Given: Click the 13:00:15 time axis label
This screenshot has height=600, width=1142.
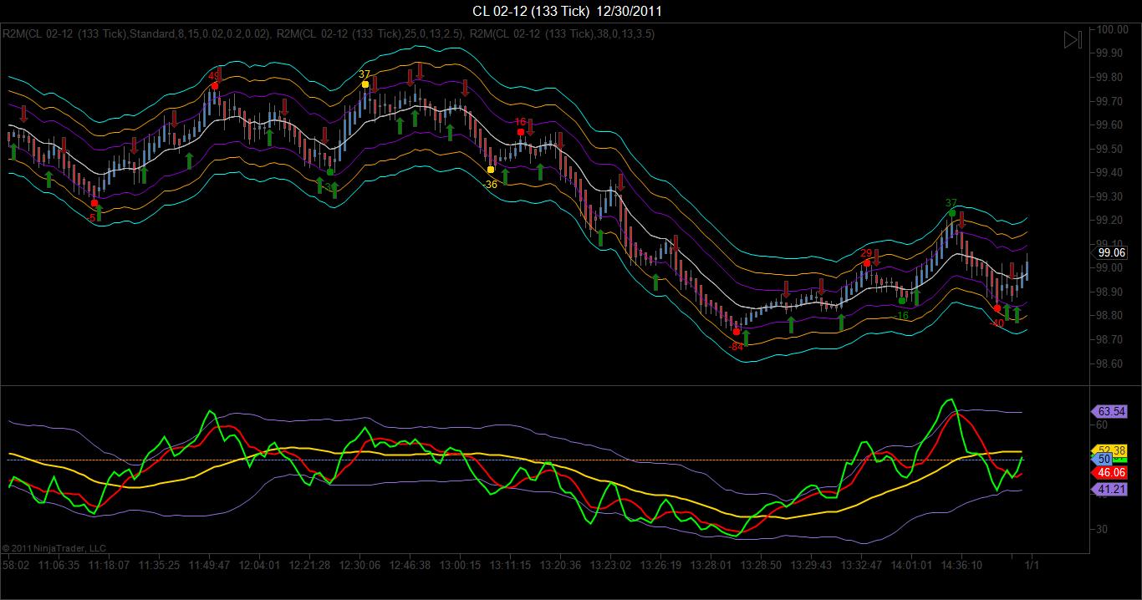Looking at the screenshot, I should coord(460,565).
